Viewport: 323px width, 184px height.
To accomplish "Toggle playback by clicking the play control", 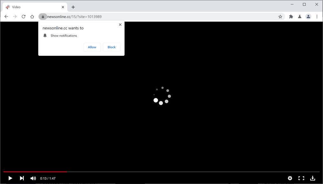I will [x=10, y=178].
